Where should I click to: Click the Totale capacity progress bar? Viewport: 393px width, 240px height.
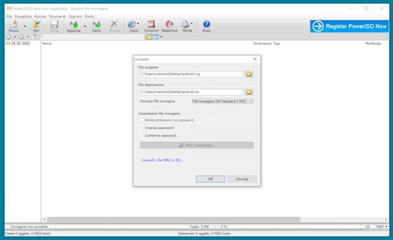pos(209,226)
